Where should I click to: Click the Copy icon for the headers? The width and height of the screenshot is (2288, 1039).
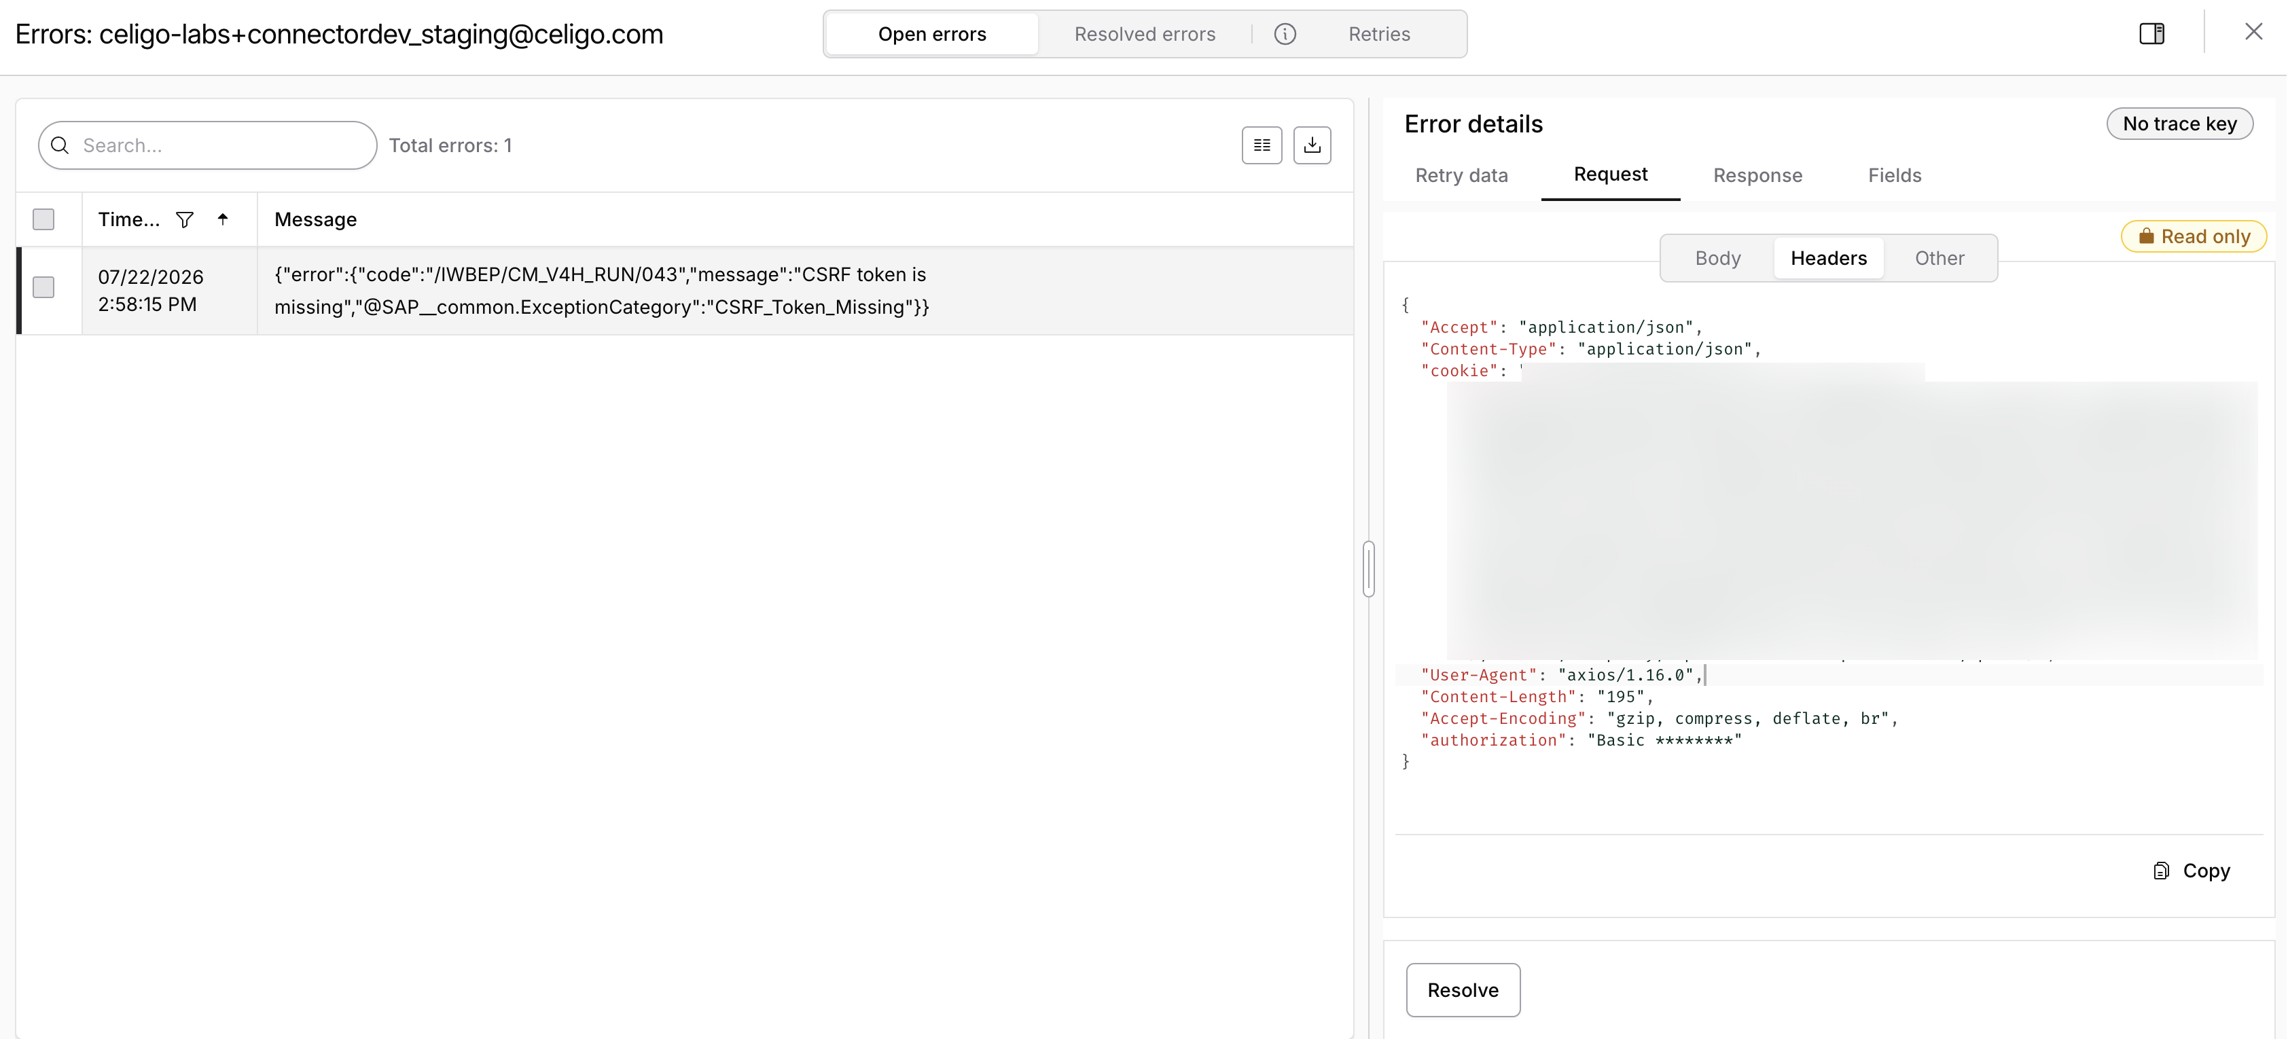2161,871
